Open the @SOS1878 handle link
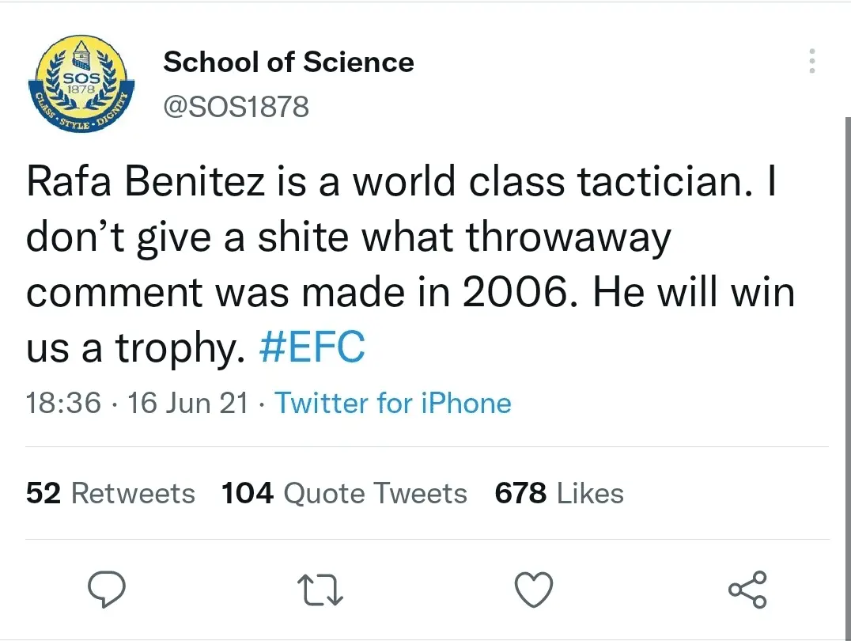The width and height of the screenshot is (851, 641). [236, 105]
